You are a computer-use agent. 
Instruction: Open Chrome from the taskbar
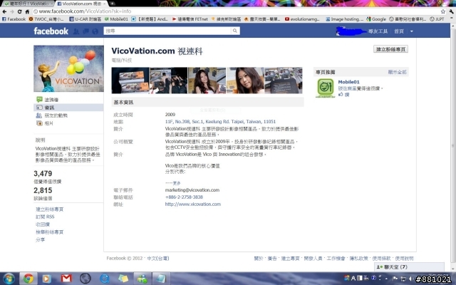(x=28, y=279)
